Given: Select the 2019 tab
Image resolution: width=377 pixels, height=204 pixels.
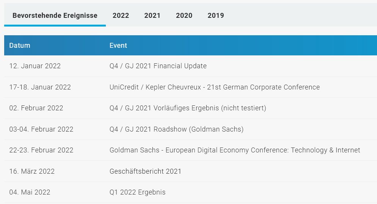Looking at the screenshot, I should [215, 16].
